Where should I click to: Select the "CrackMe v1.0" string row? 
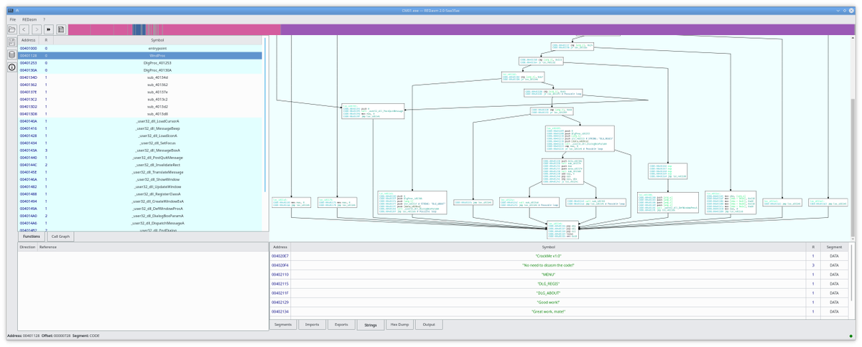(558, 256)
